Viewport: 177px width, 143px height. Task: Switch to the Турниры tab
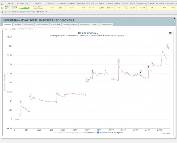click(x=18, y=25)
